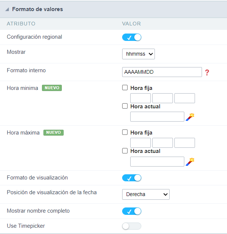Click the Hora actual field under Hora máxima
Viewport: 227px width, 234px height.
point(157,161)
